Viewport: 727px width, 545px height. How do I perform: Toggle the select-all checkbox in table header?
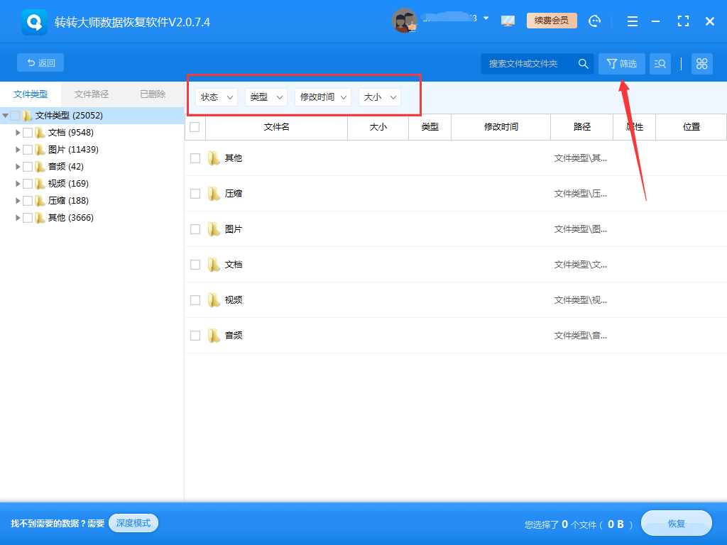(195, 126)
